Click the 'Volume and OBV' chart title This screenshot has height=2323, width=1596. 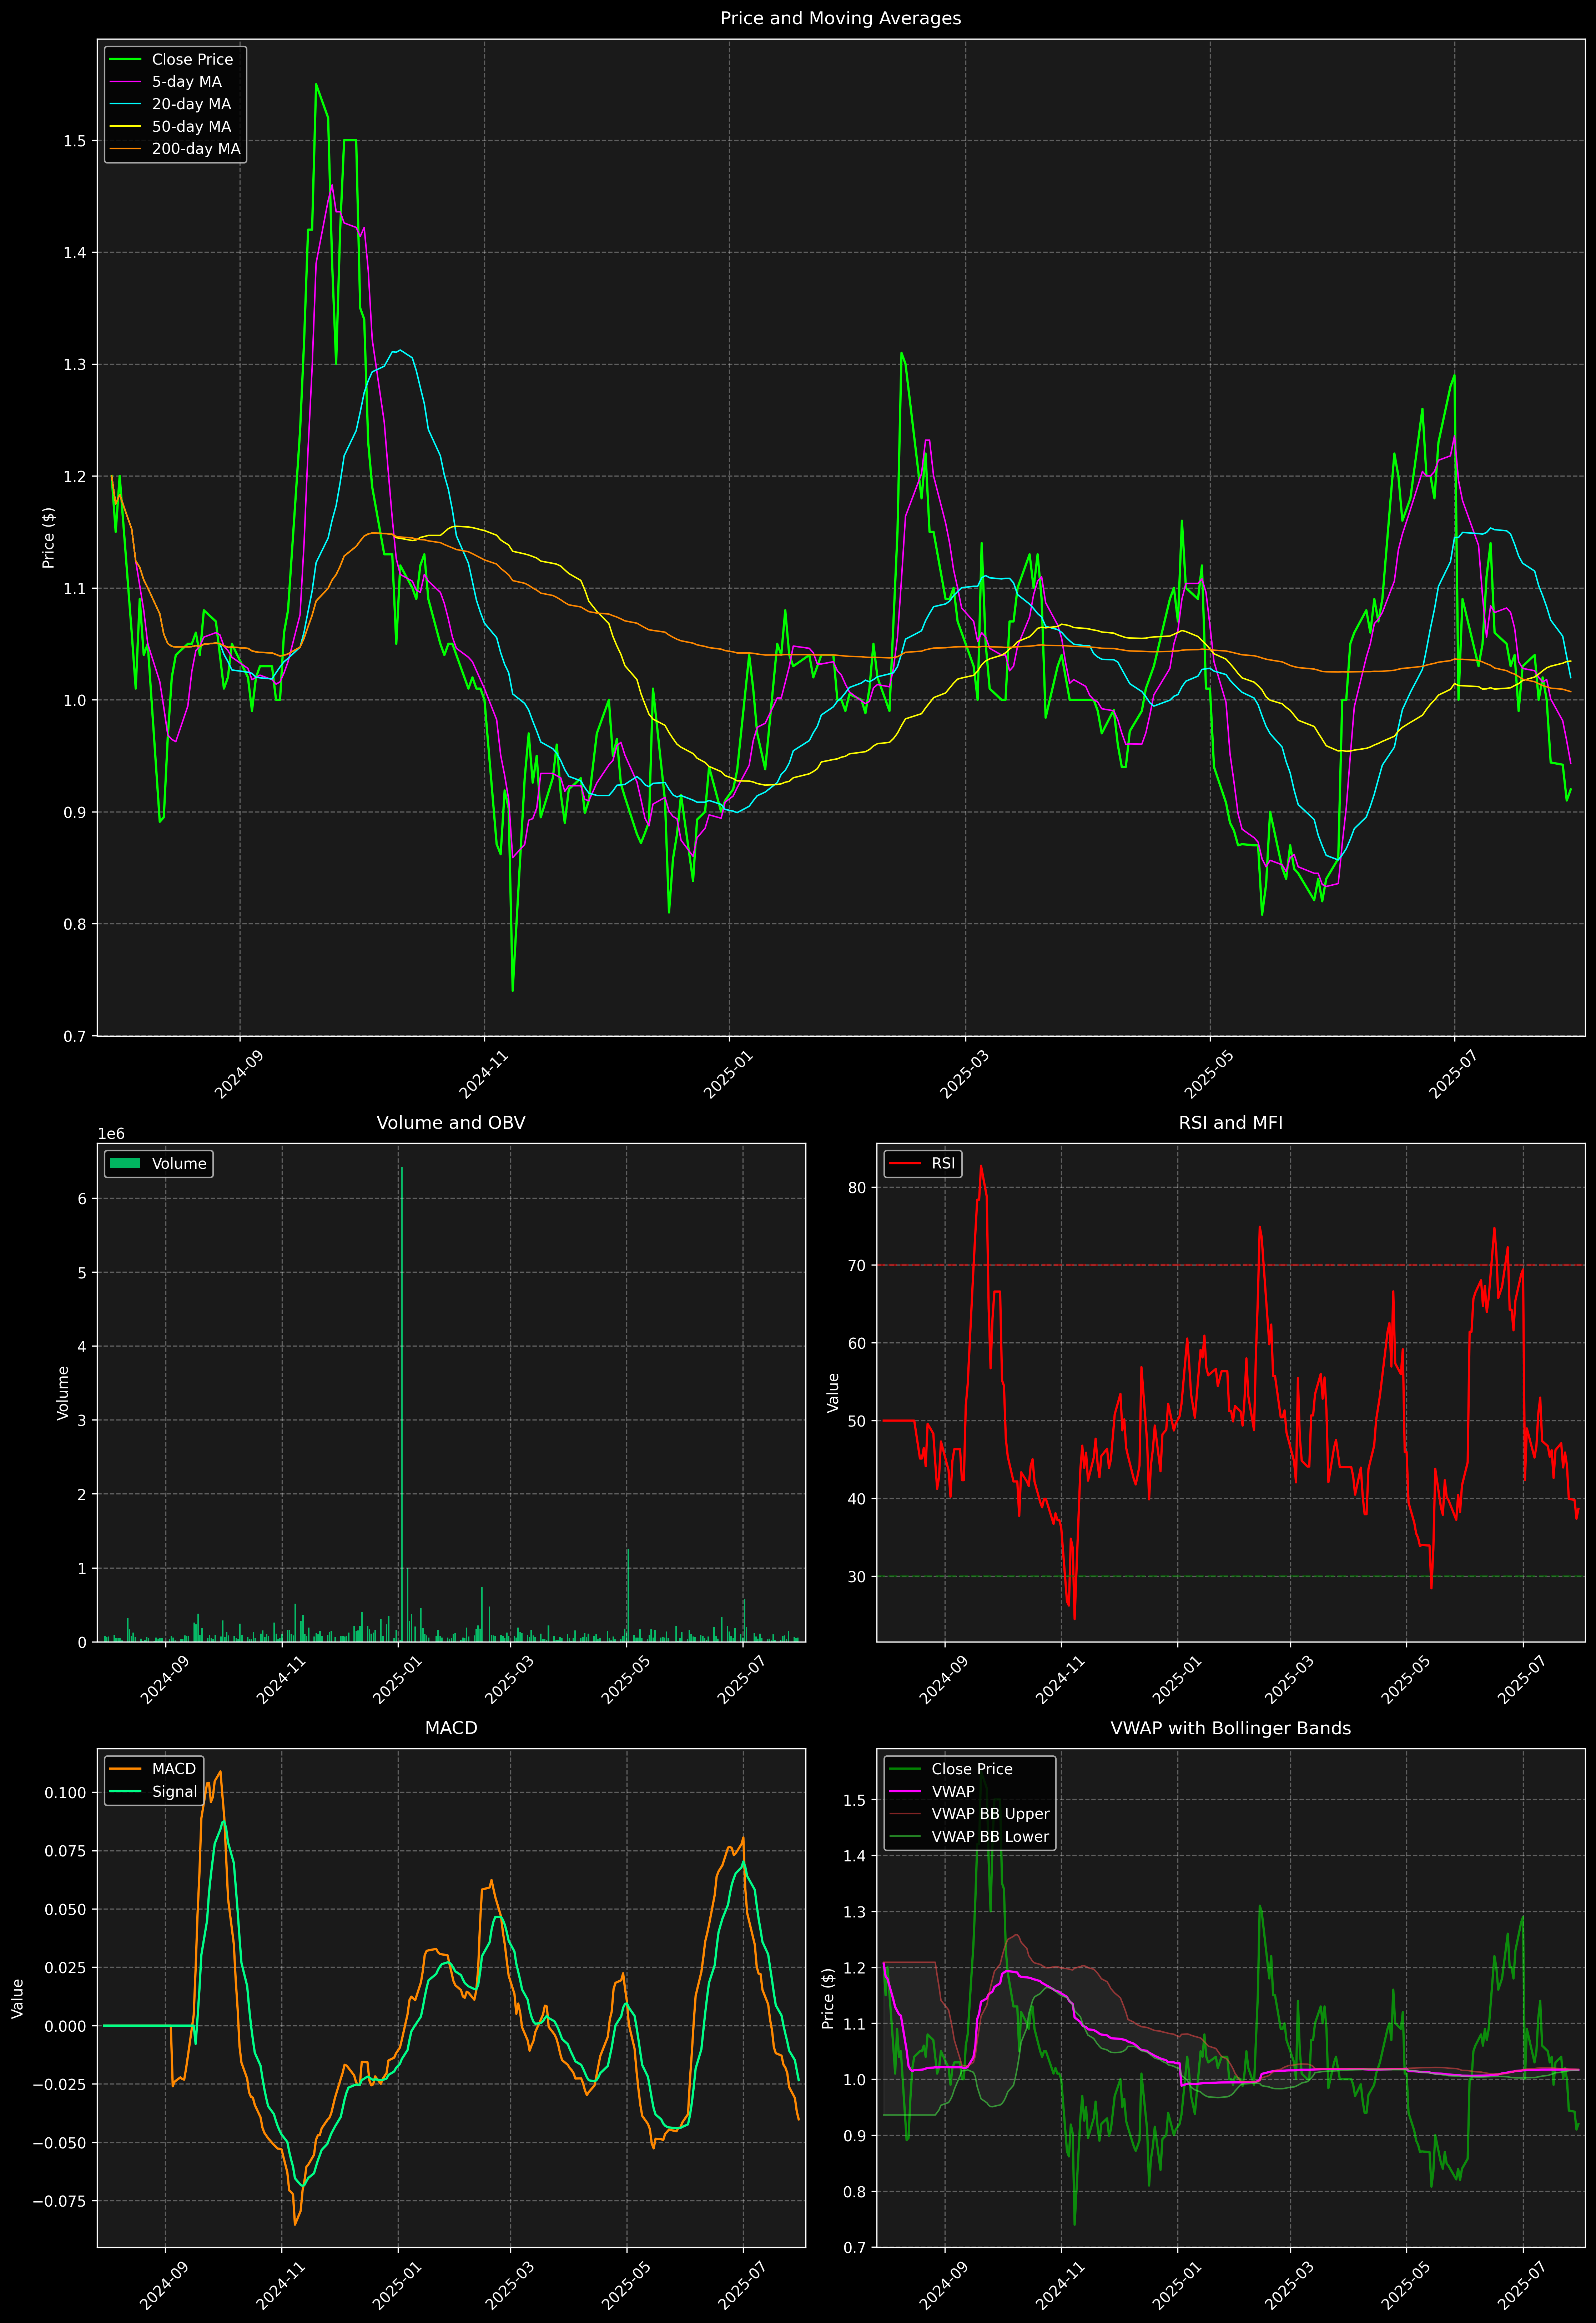[451, 1123]
